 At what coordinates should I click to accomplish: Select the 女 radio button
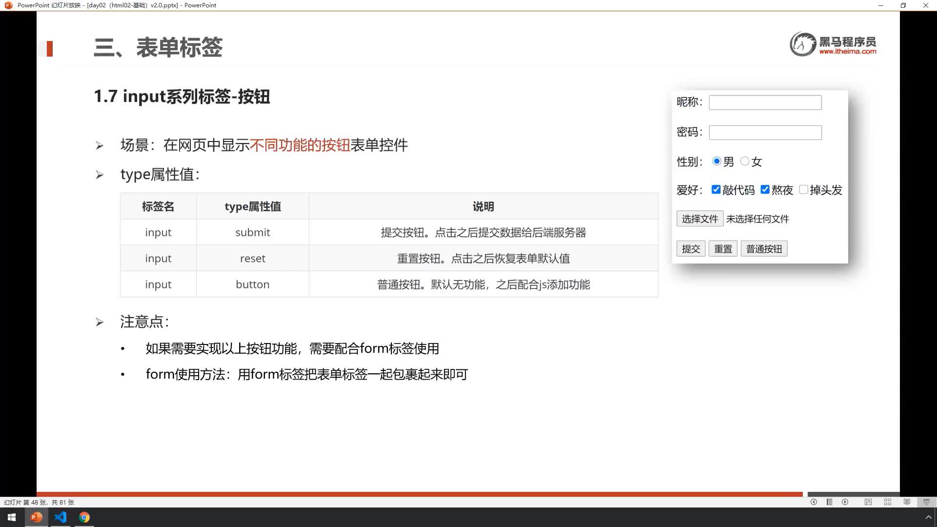(745, 161)
